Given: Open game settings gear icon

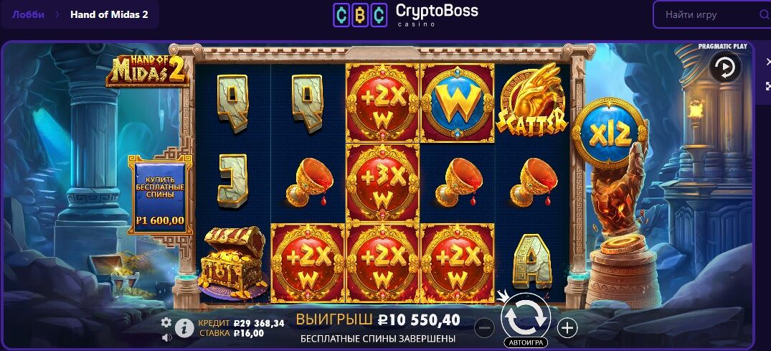Looking at the screenshot, I should point(166,322).
